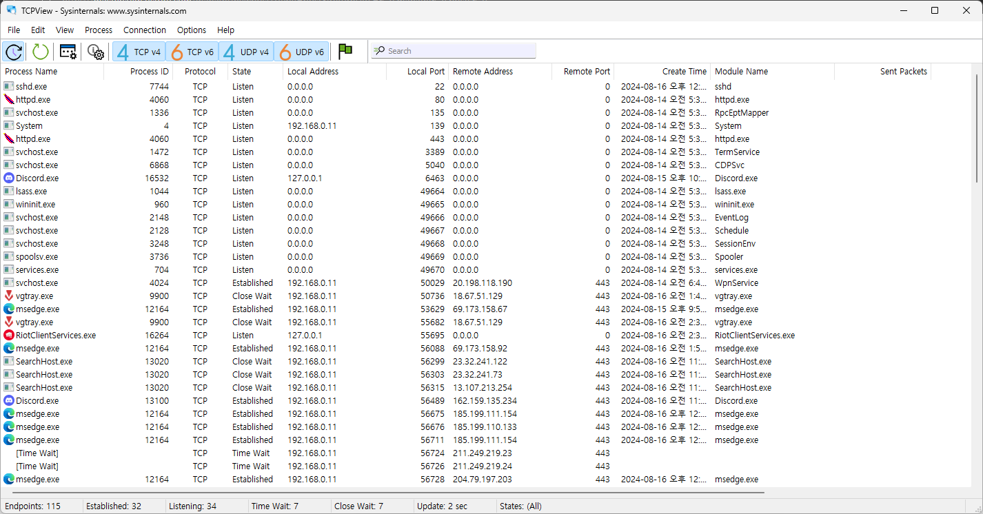
Task: Click the services.exe process icon
Action: [x=9, y=269]
